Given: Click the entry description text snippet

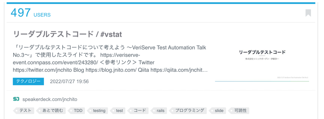Looking at the screenshot, I should coord(110,59).
